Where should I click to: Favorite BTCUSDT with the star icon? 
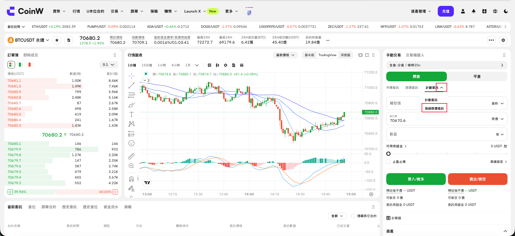pos(57,40)
